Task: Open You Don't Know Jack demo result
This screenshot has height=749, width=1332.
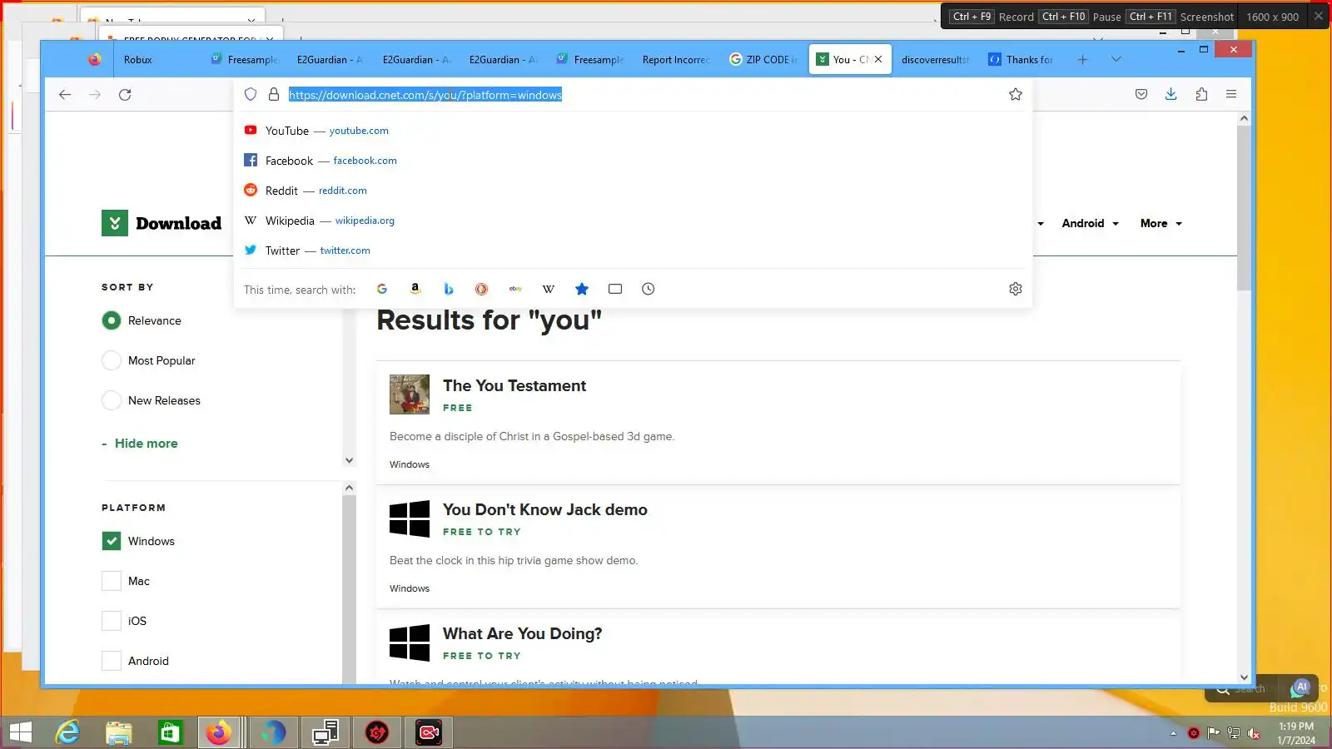Action: pyautogui.click(x=545, y=509)
